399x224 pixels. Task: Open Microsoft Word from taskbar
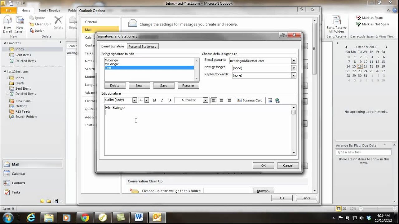click(x=139, y=217)
